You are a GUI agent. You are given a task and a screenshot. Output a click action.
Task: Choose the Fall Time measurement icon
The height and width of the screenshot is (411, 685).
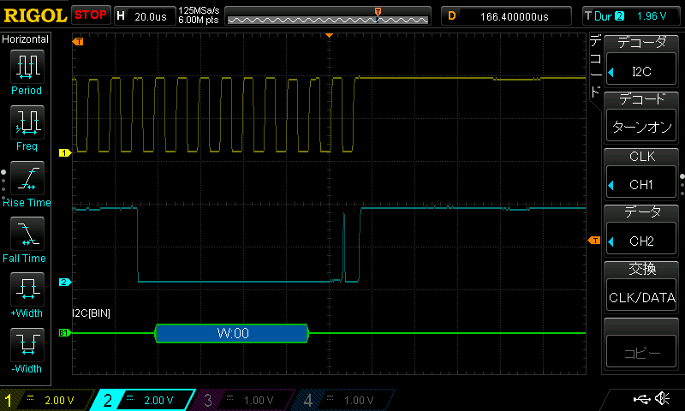point(27,234)
